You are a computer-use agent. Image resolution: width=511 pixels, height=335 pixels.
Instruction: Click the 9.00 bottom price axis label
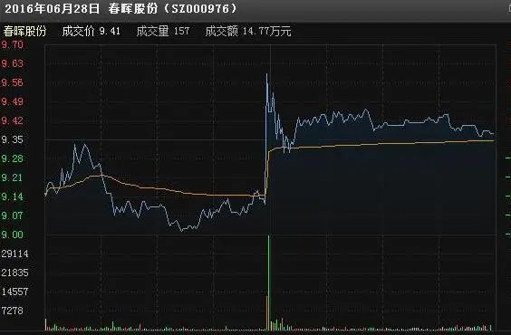tap(13, 234)
